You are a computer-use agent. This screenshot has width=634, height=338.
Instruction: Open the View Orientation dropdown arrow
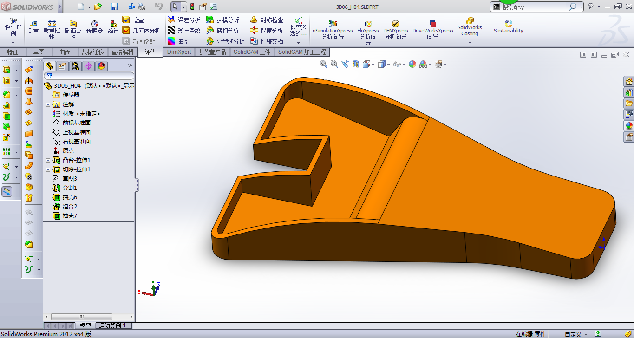(374, 65)
